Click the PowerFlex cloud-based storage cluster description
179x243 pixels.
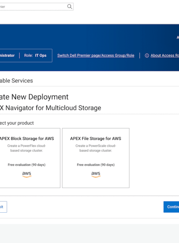26,148
